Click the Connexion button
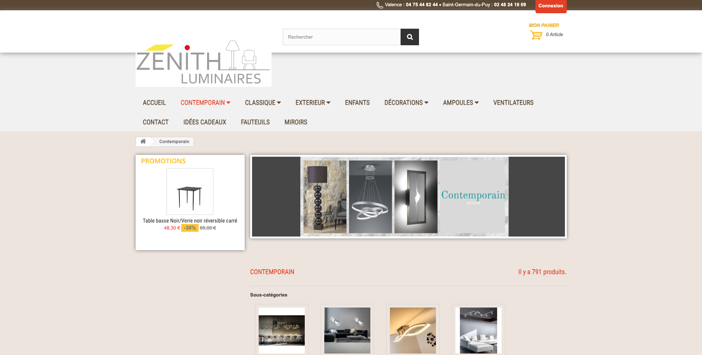This screenshot has height=355, width=702. click(x=551, y=6)
